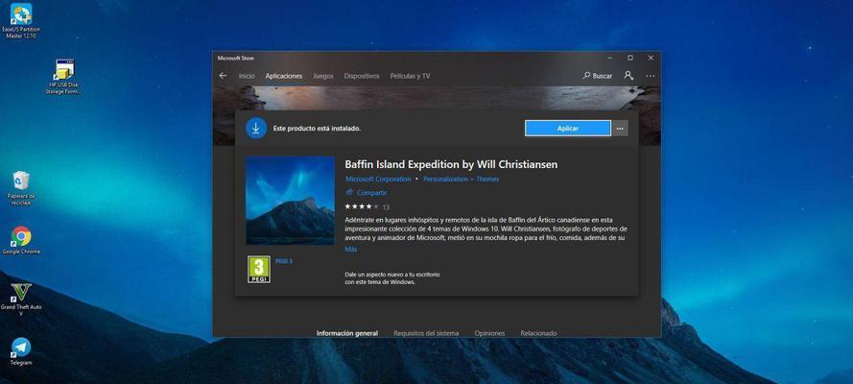853x384 pixels.
Task: Open the Juegos tab
Action: tap(323, 76)
